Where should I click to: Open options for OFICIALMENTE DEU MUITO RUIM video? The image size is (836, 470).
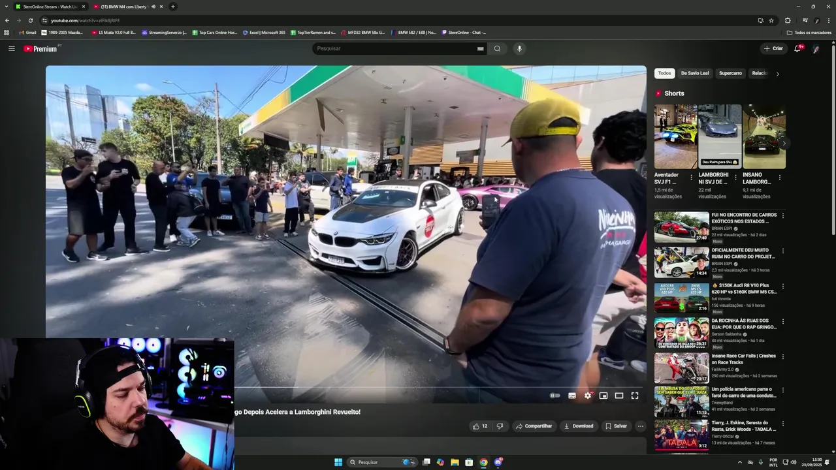point(782,251)
